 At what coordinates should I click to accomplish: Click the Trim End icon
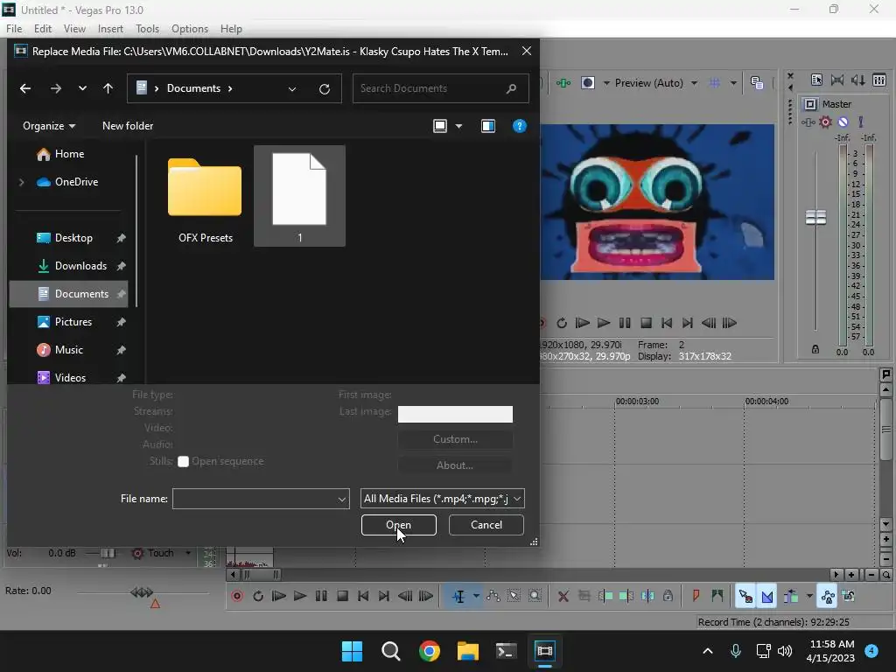pos(626,596)
